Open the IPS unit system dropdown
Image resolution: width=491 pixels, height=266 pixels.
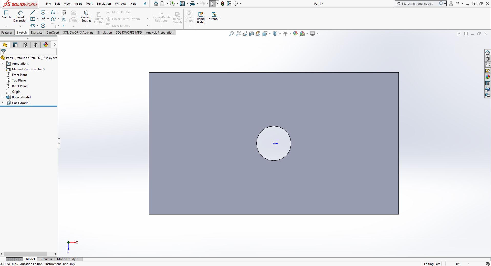(x=468, y=264)
